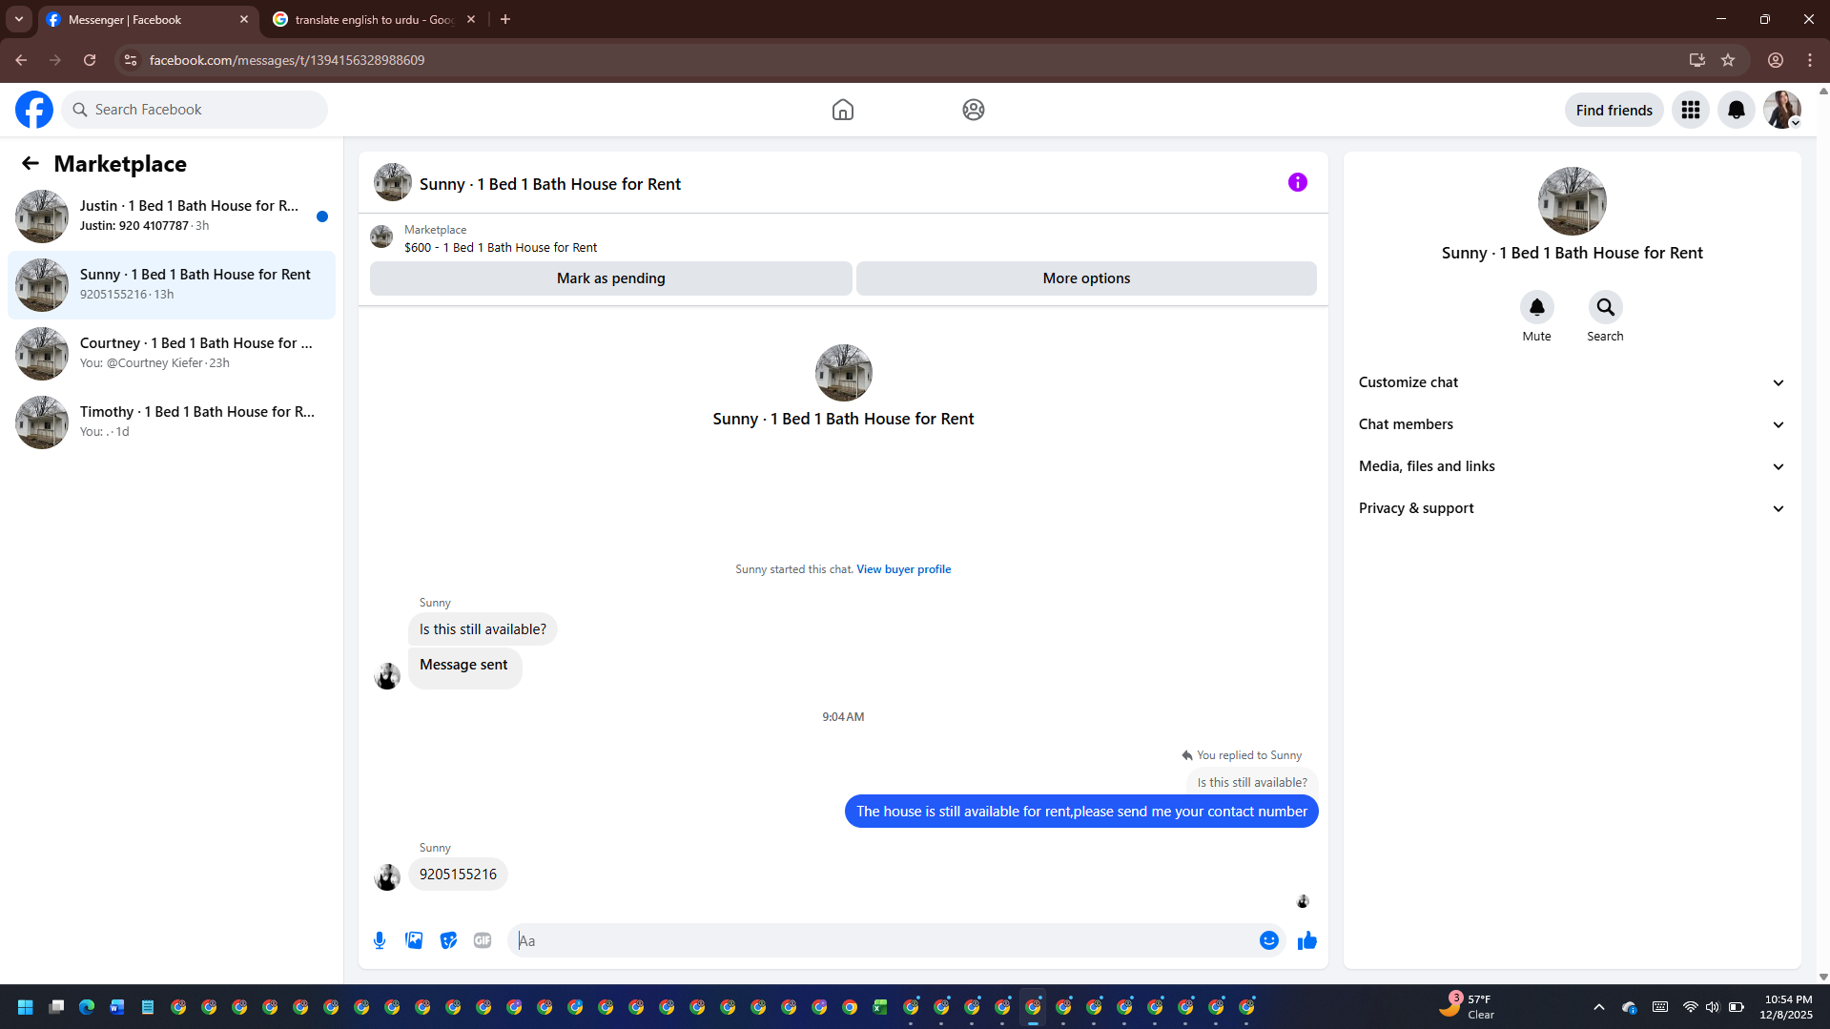Open volume control in system tray
This screenshot has height=1029, width=1830.
(1713, 1007)
